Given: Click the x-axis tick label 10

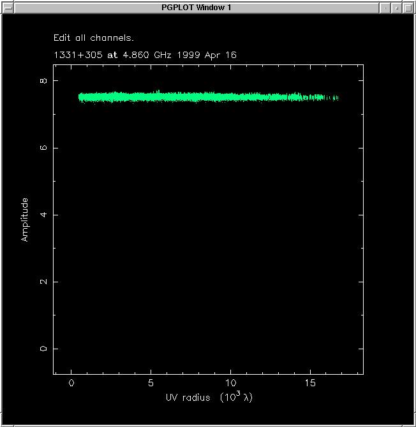Looking at the screenshot, I should click(x=230, y=383).
